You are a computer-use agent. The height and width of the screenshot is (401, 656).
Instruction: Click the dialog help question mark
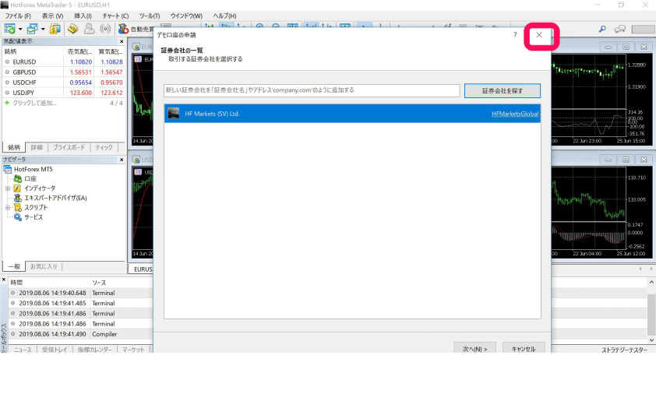514,35
